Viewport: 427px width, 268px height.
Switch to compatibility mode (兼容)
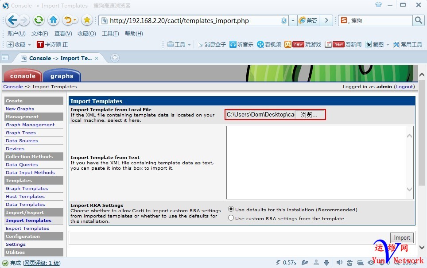coord(308,21)
